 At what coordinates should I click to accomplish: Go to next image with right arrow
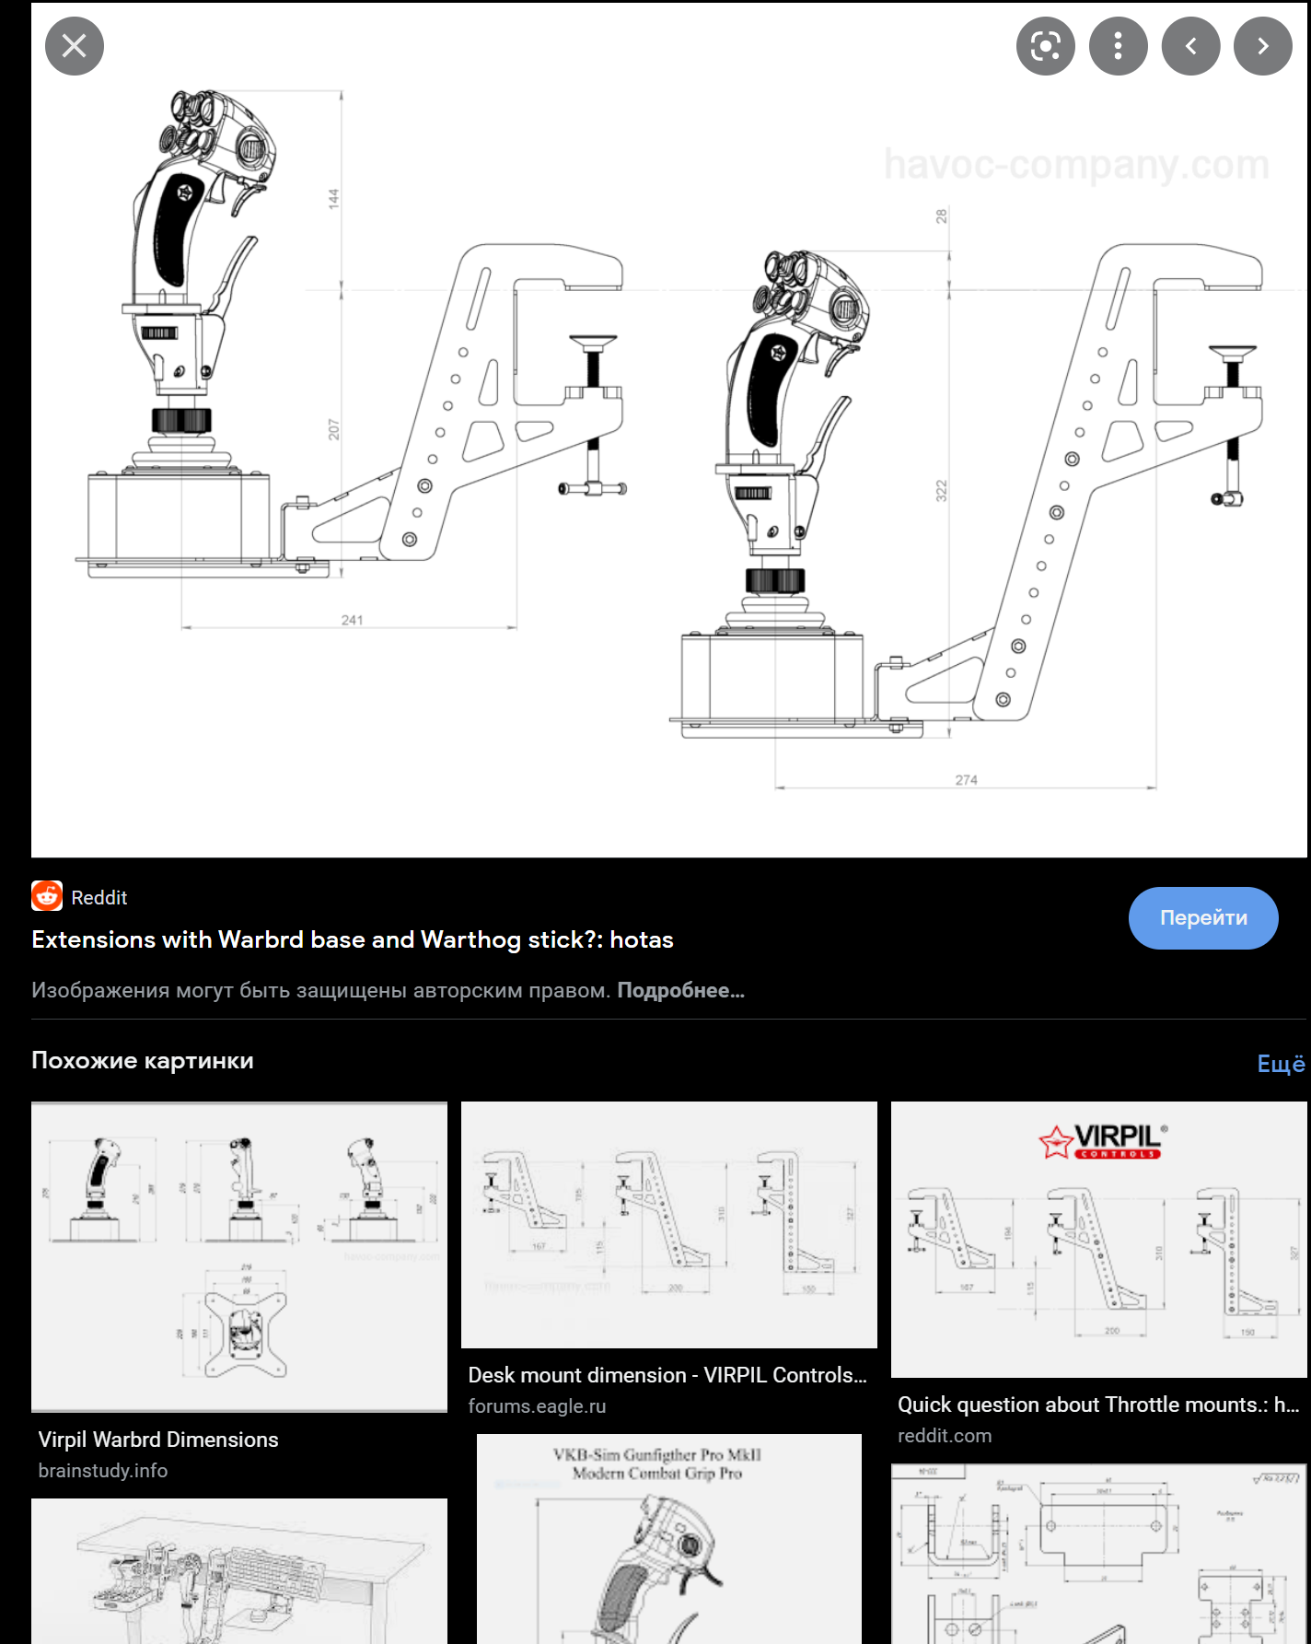click(1263, 46)
